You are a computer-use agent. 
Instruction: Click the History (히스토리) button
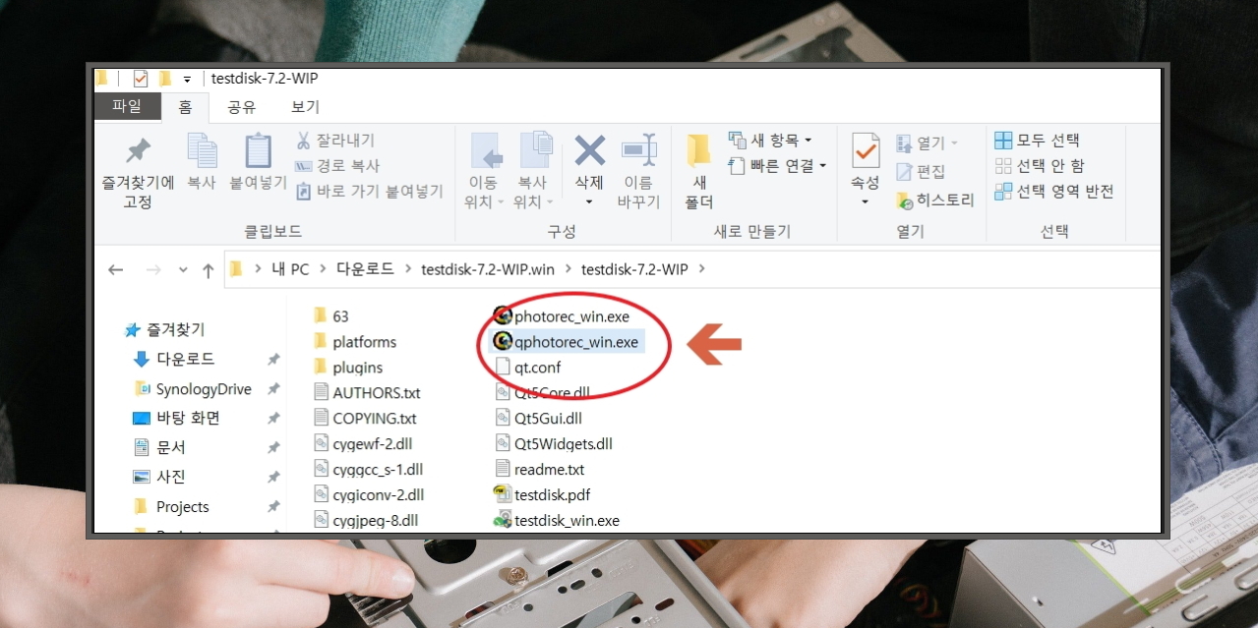coord(934,200)
